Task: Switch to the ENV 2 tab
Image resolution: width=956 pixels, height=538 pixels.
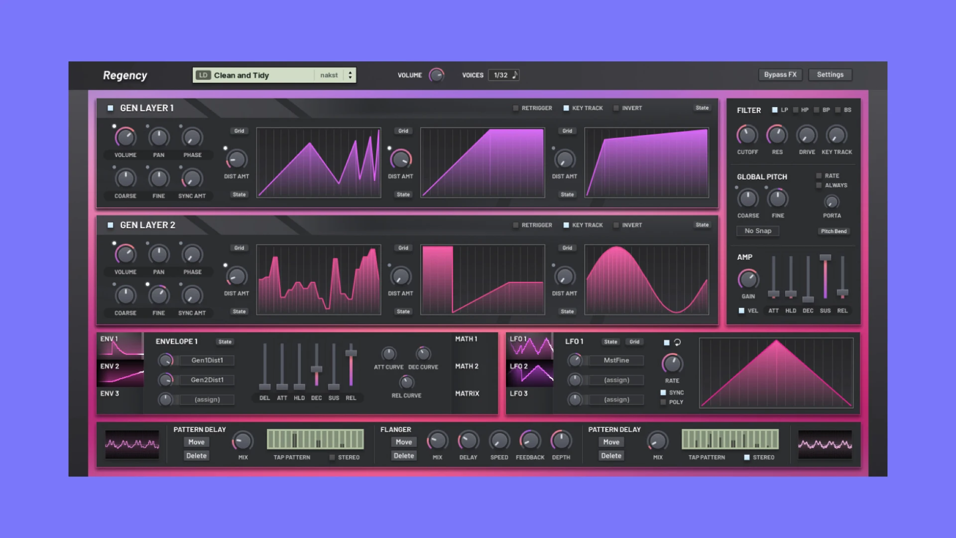Action: [x=120, y=374]
